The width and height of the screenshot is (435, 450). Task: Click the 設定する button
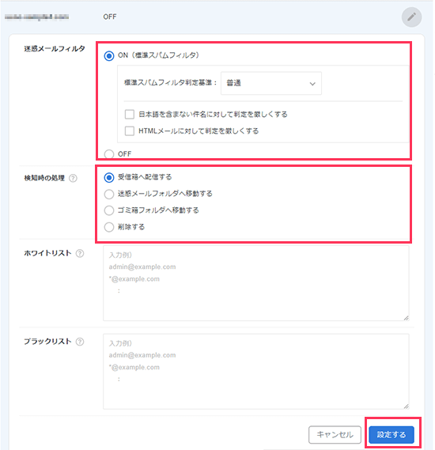click(391, 435)
